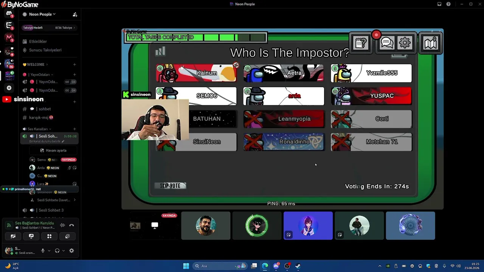Open Sunucu Takviyeleri boost icon

click(x=25, y=50)
